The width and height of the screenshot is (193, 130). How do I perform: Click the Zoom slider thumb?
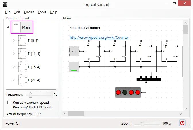[142, 124]
